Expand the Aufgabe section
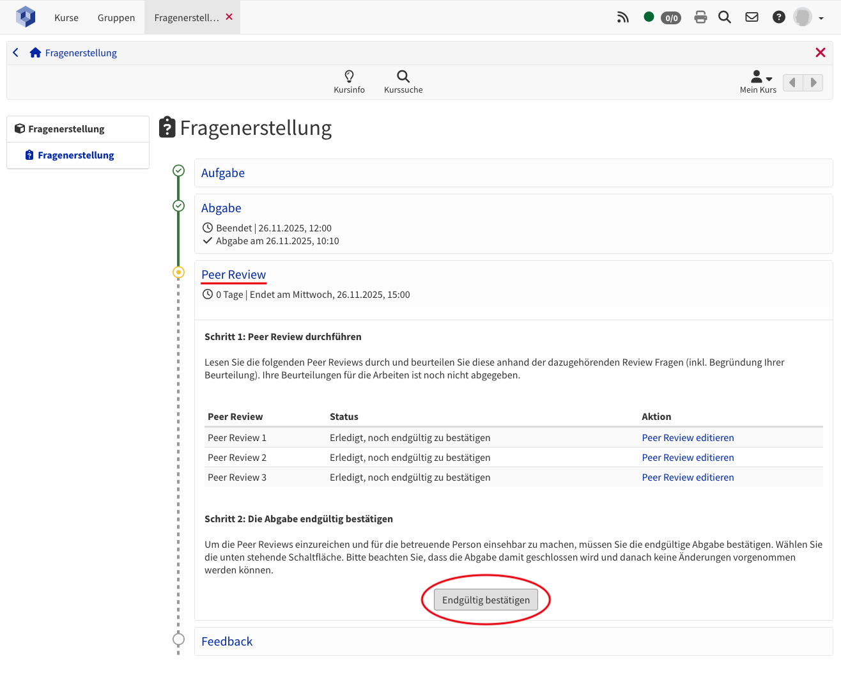 [x=223, y=173]
